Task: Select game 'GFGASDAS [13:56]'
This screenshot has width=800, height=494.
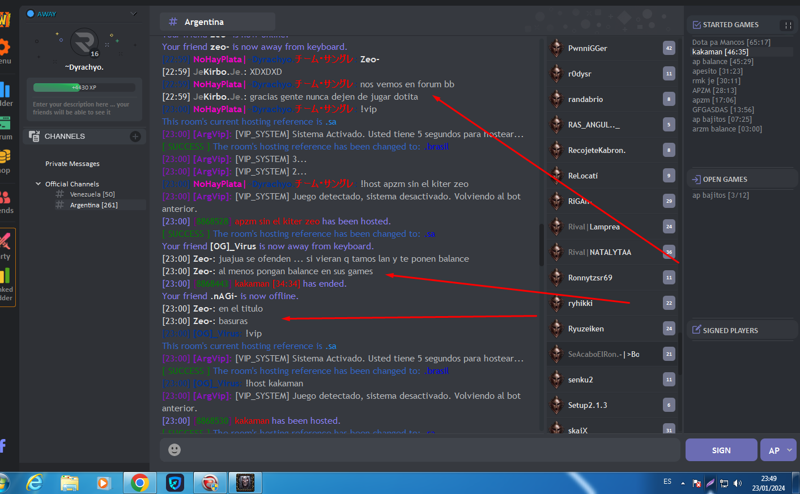Action: [x=723, y=110]
